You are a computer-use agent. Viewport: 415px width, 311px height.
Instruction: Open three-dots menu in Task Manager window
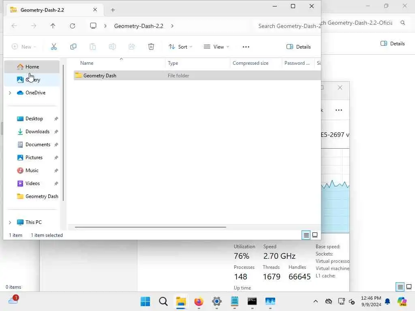(x=339, y=110)
